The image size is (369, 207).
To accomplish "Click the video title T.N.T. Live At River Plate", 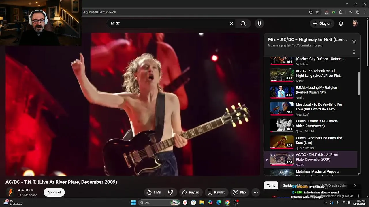I will pos(61,182).
